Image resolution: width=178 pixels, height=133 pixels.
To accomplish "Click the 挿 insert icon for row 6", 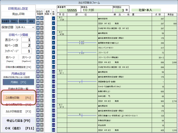I will tap(38, 42).
